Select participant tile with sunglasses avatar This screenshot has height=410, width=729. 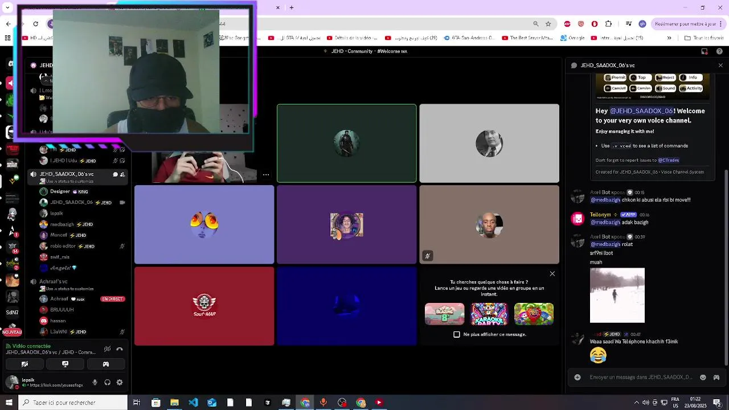204,225
